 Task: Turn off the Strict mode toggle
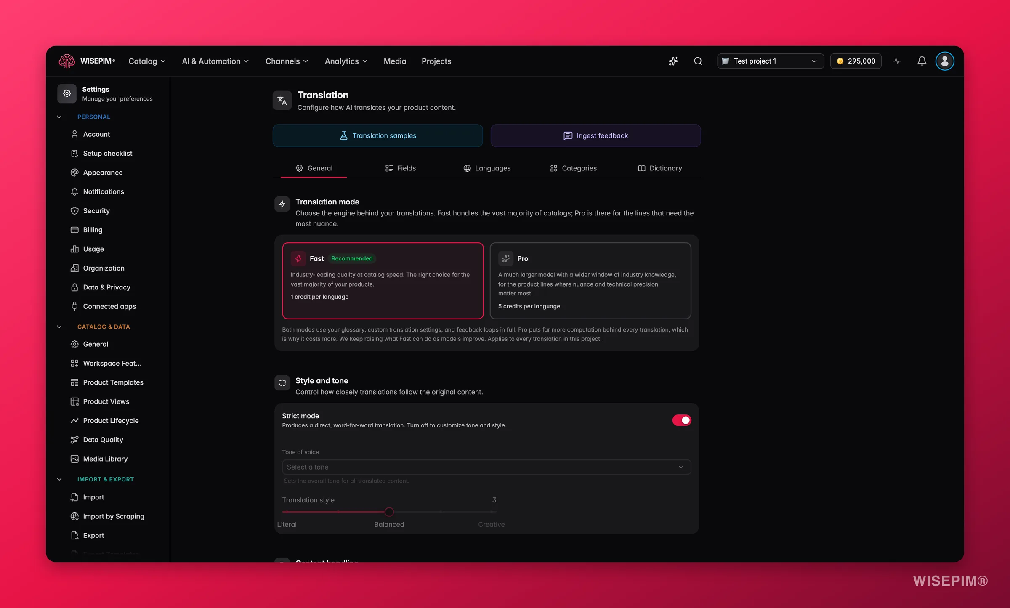[681, 420]
